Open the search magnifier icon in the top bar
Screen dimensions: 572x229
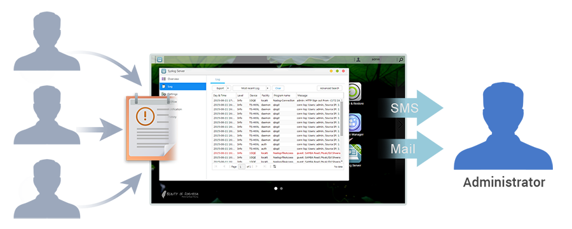click(400, 60)
